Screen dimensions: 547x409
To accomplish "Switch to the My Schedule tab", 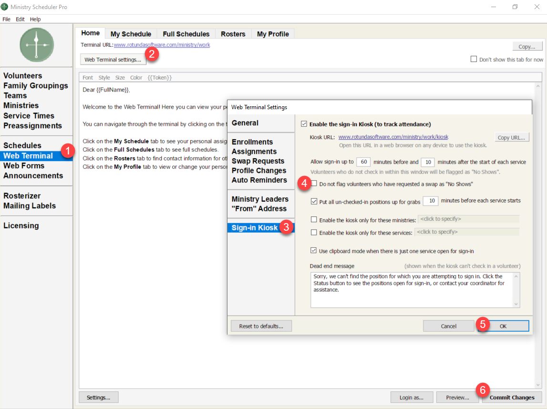I will pos(131,34).
